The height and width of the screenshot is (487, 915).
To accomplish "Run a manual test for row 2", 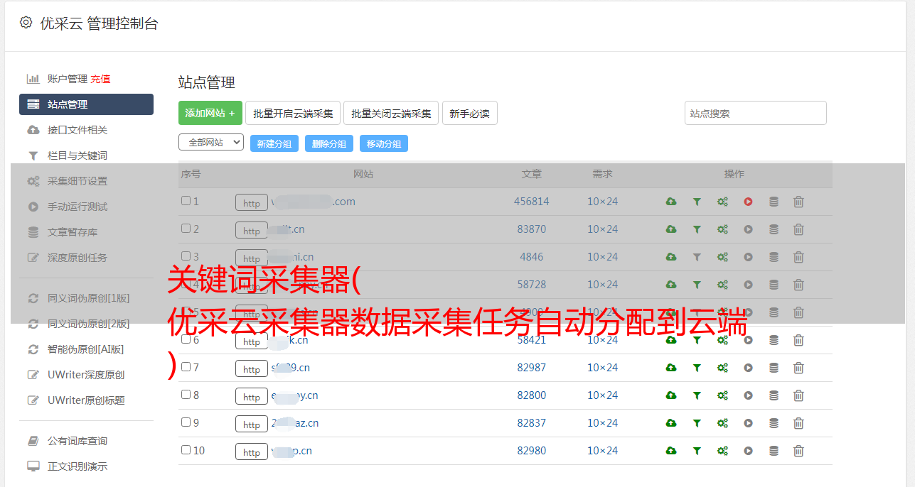I will 748,229.
